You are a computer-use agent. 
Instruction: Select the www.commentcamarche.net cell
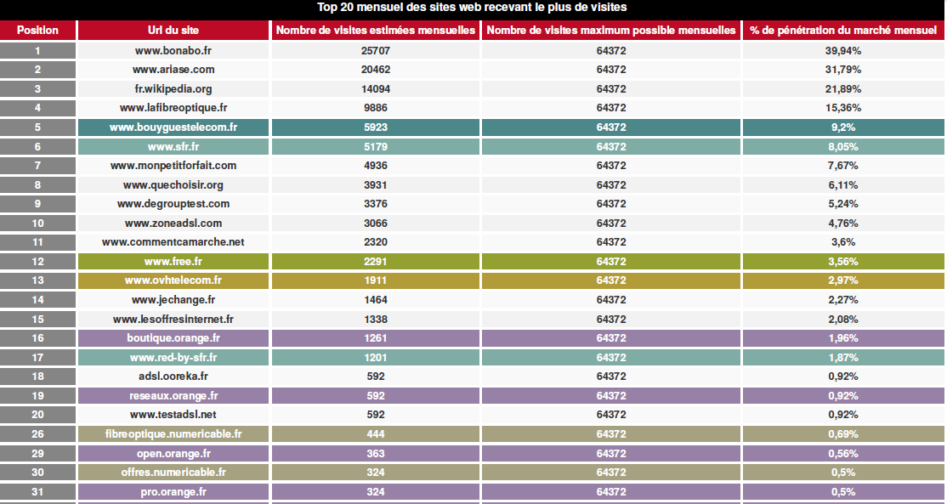pos(173,242)
